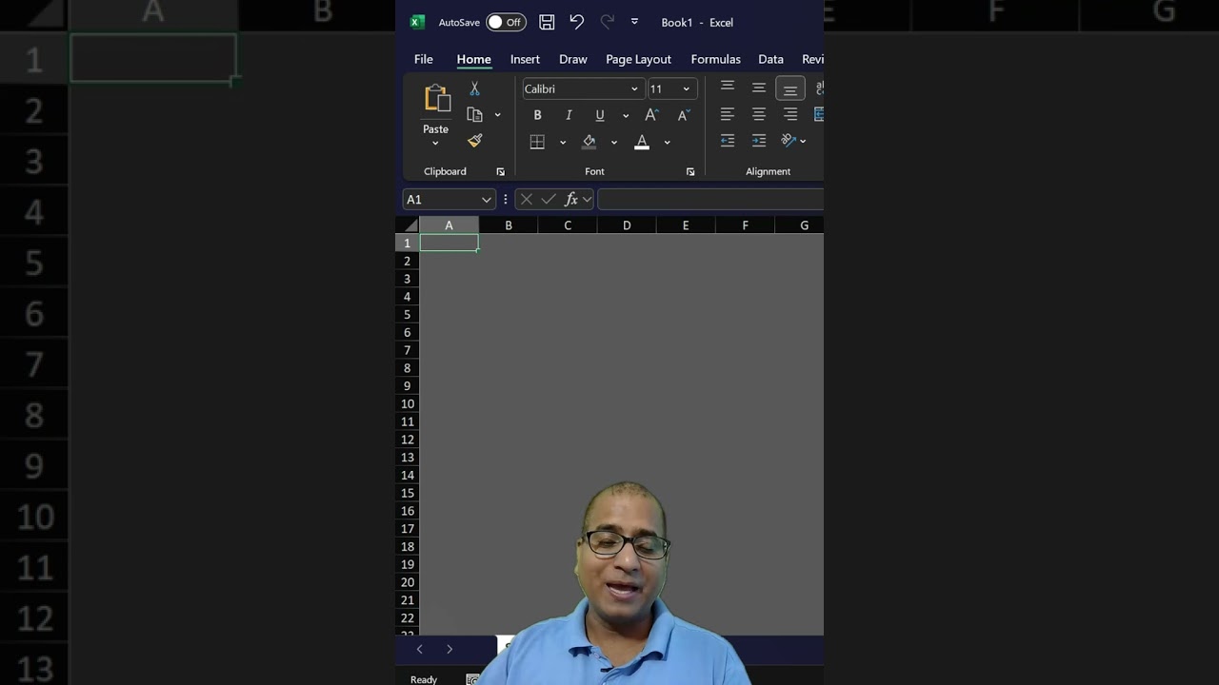The height and width of the screenshot is (685, 1219).
Task: Click the Alignment group label
Action: click(768, 172)
